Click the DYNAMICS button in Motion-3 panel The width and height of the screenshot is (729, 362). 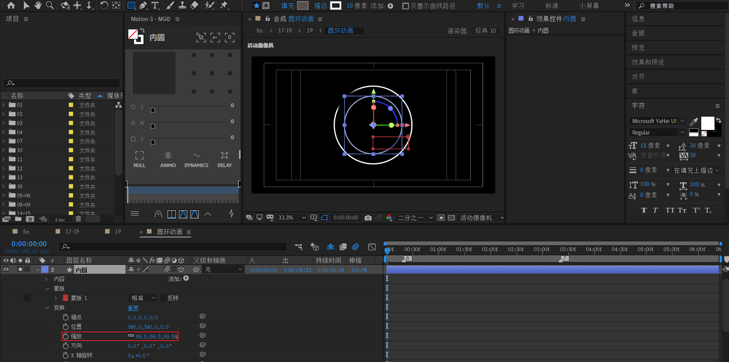pos(196,159)
